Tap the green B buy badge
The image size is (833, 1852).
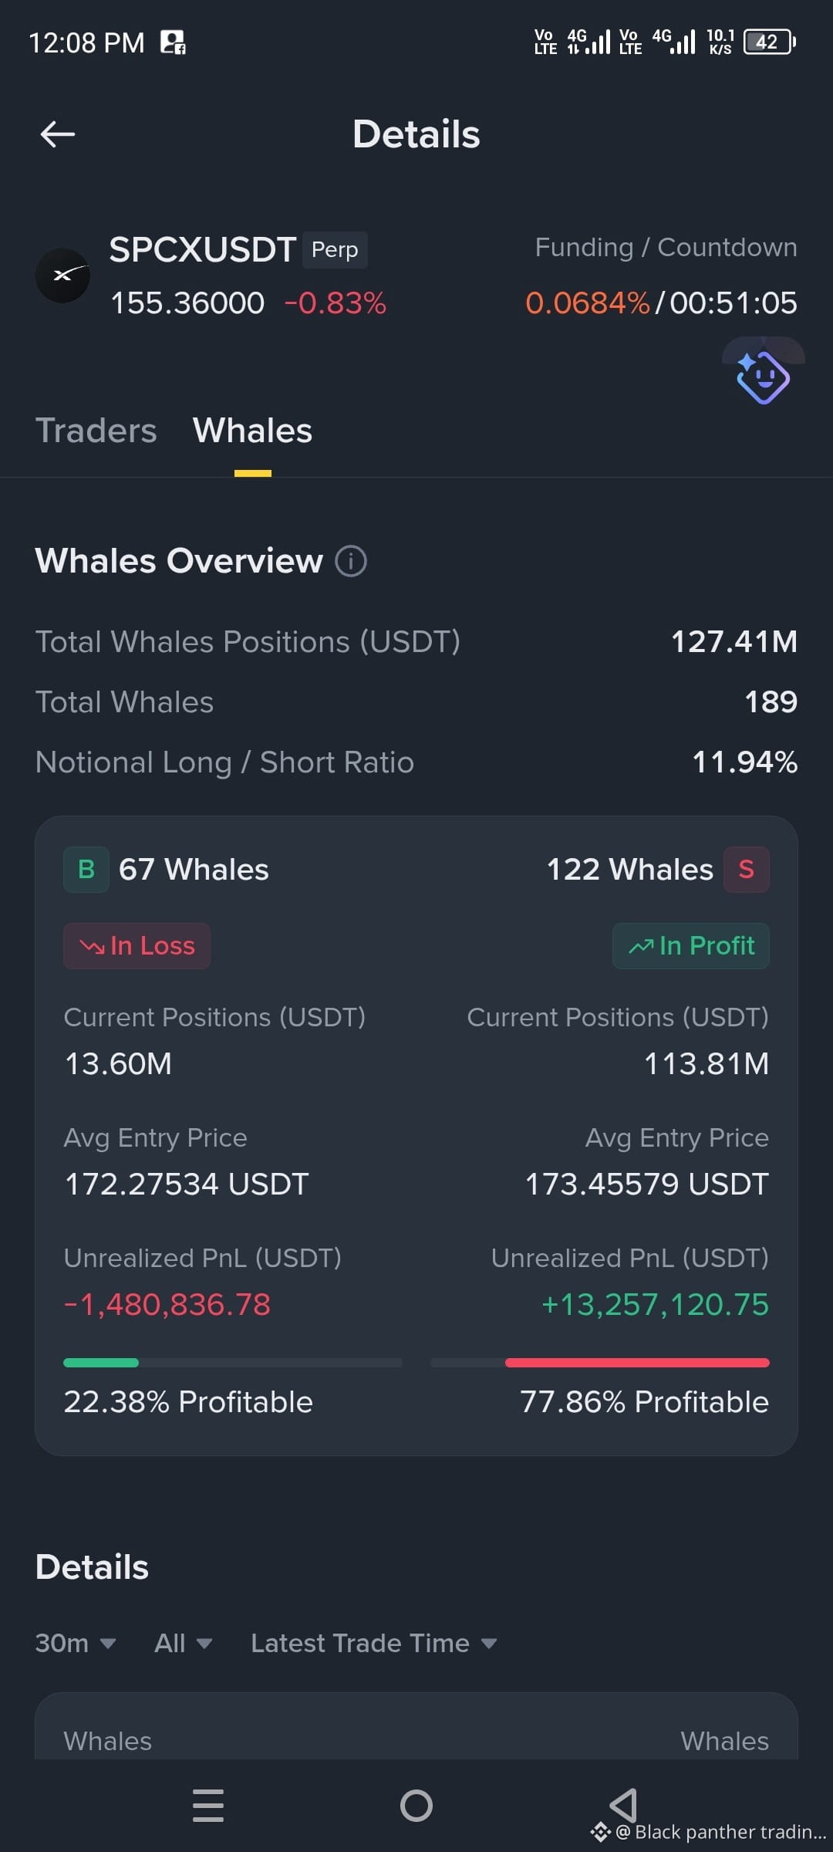pyautogui.click(x=86, y=870)
